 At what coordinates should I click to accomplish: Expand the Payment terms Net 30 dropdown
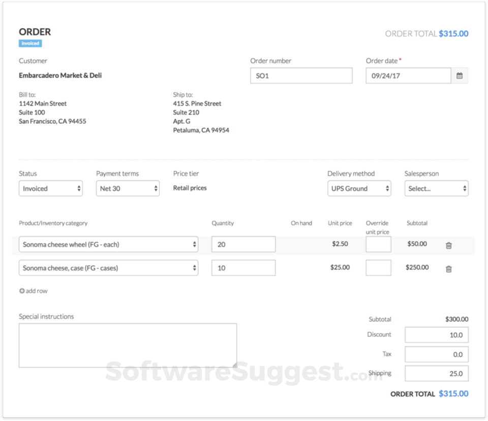coord(128,188)
